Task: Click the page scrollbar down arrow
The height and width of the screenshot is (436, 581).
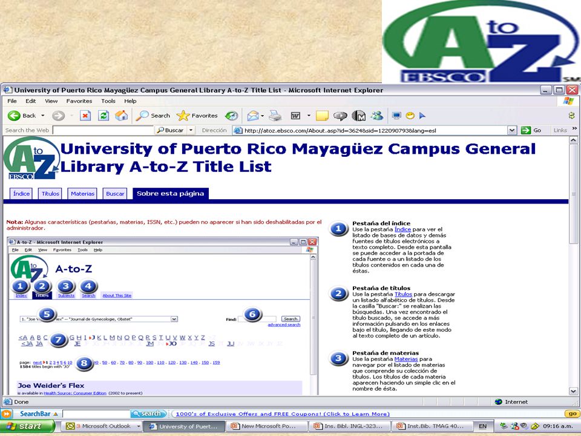Action: coord(573,391)
